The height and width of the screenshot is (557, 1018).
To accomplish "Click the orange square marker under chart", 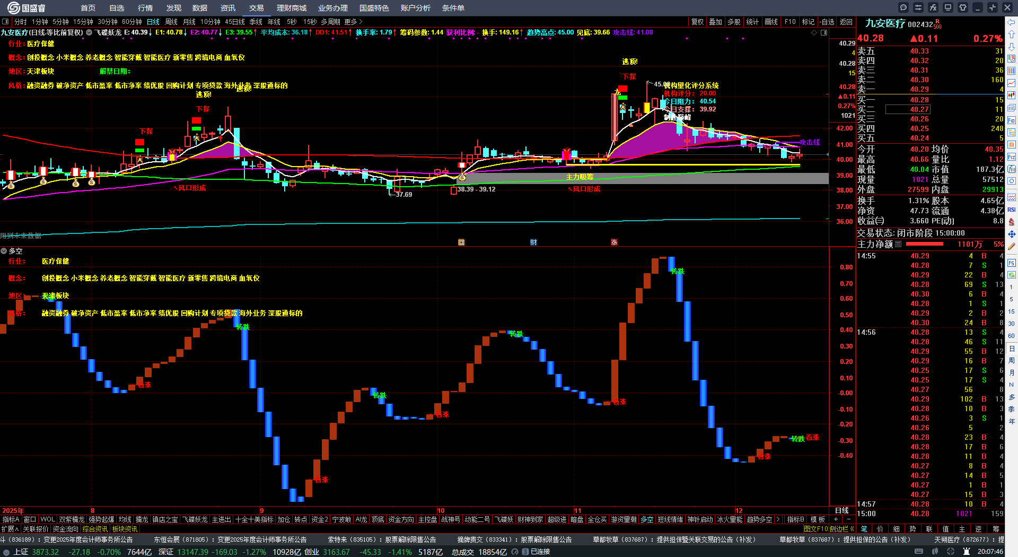I will (x=461, y=242).
